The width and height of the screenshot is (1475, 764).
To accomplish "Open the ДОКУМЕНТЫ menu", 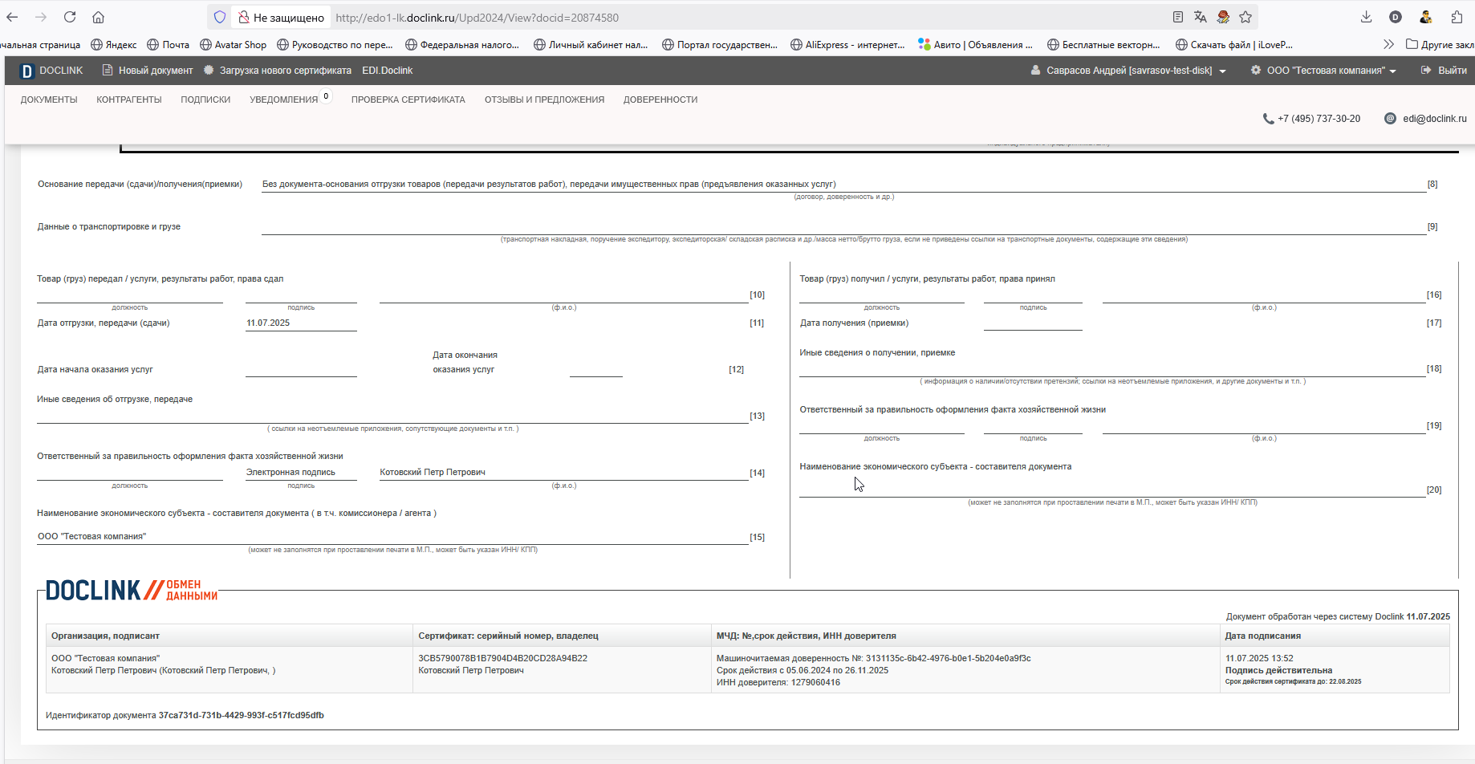I will click(x=49, y=100).
